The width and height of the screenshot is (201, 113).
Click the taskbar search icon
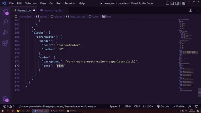(8, 111)
